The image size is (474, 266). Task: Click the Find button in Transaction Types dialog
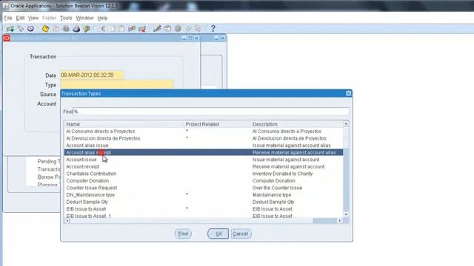(x=183, y=233)
